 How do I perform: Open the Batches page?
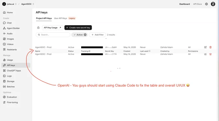coord(9,86)
